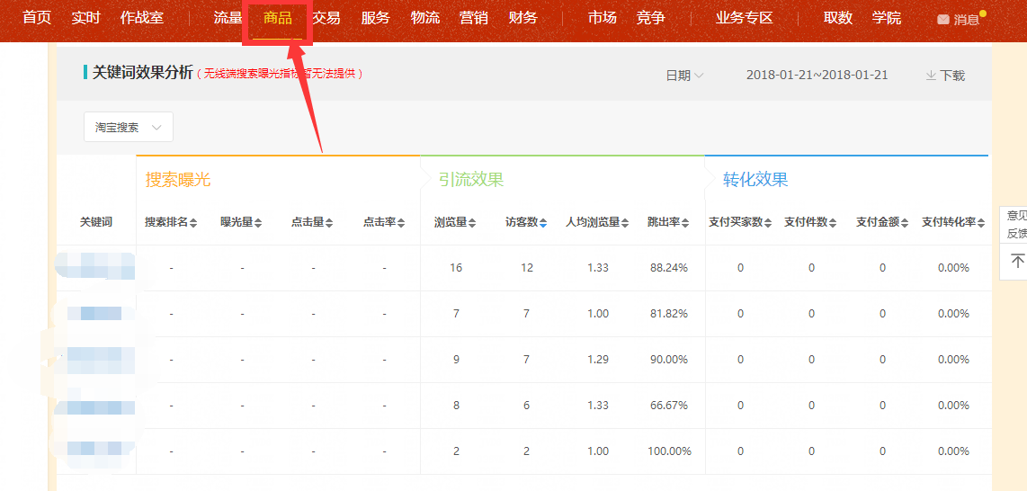Click the 下载 download button

pyautogui.click(x=945, y=76)
